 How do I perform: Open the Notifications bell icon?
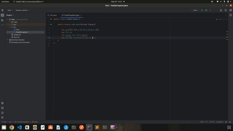[x=230, y=15]
